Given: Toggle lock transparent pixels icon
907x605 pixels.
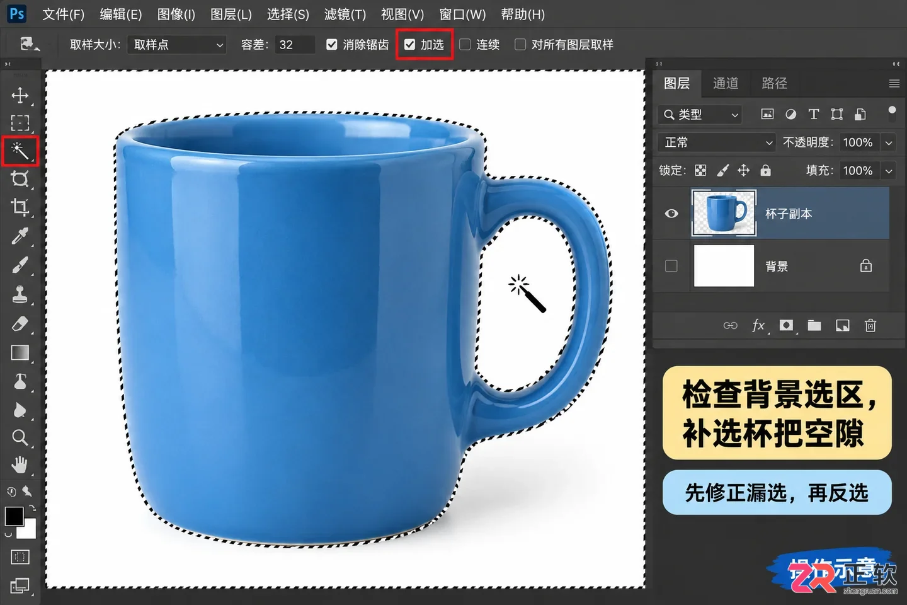Looking at the screenshot, I should pos(700,171).
